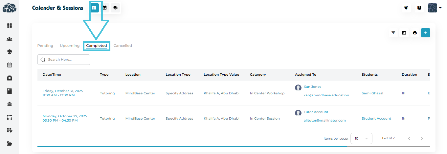Click the print sessions icon
The height and width of the screenshot is (154, 447).
coord(415,33)
